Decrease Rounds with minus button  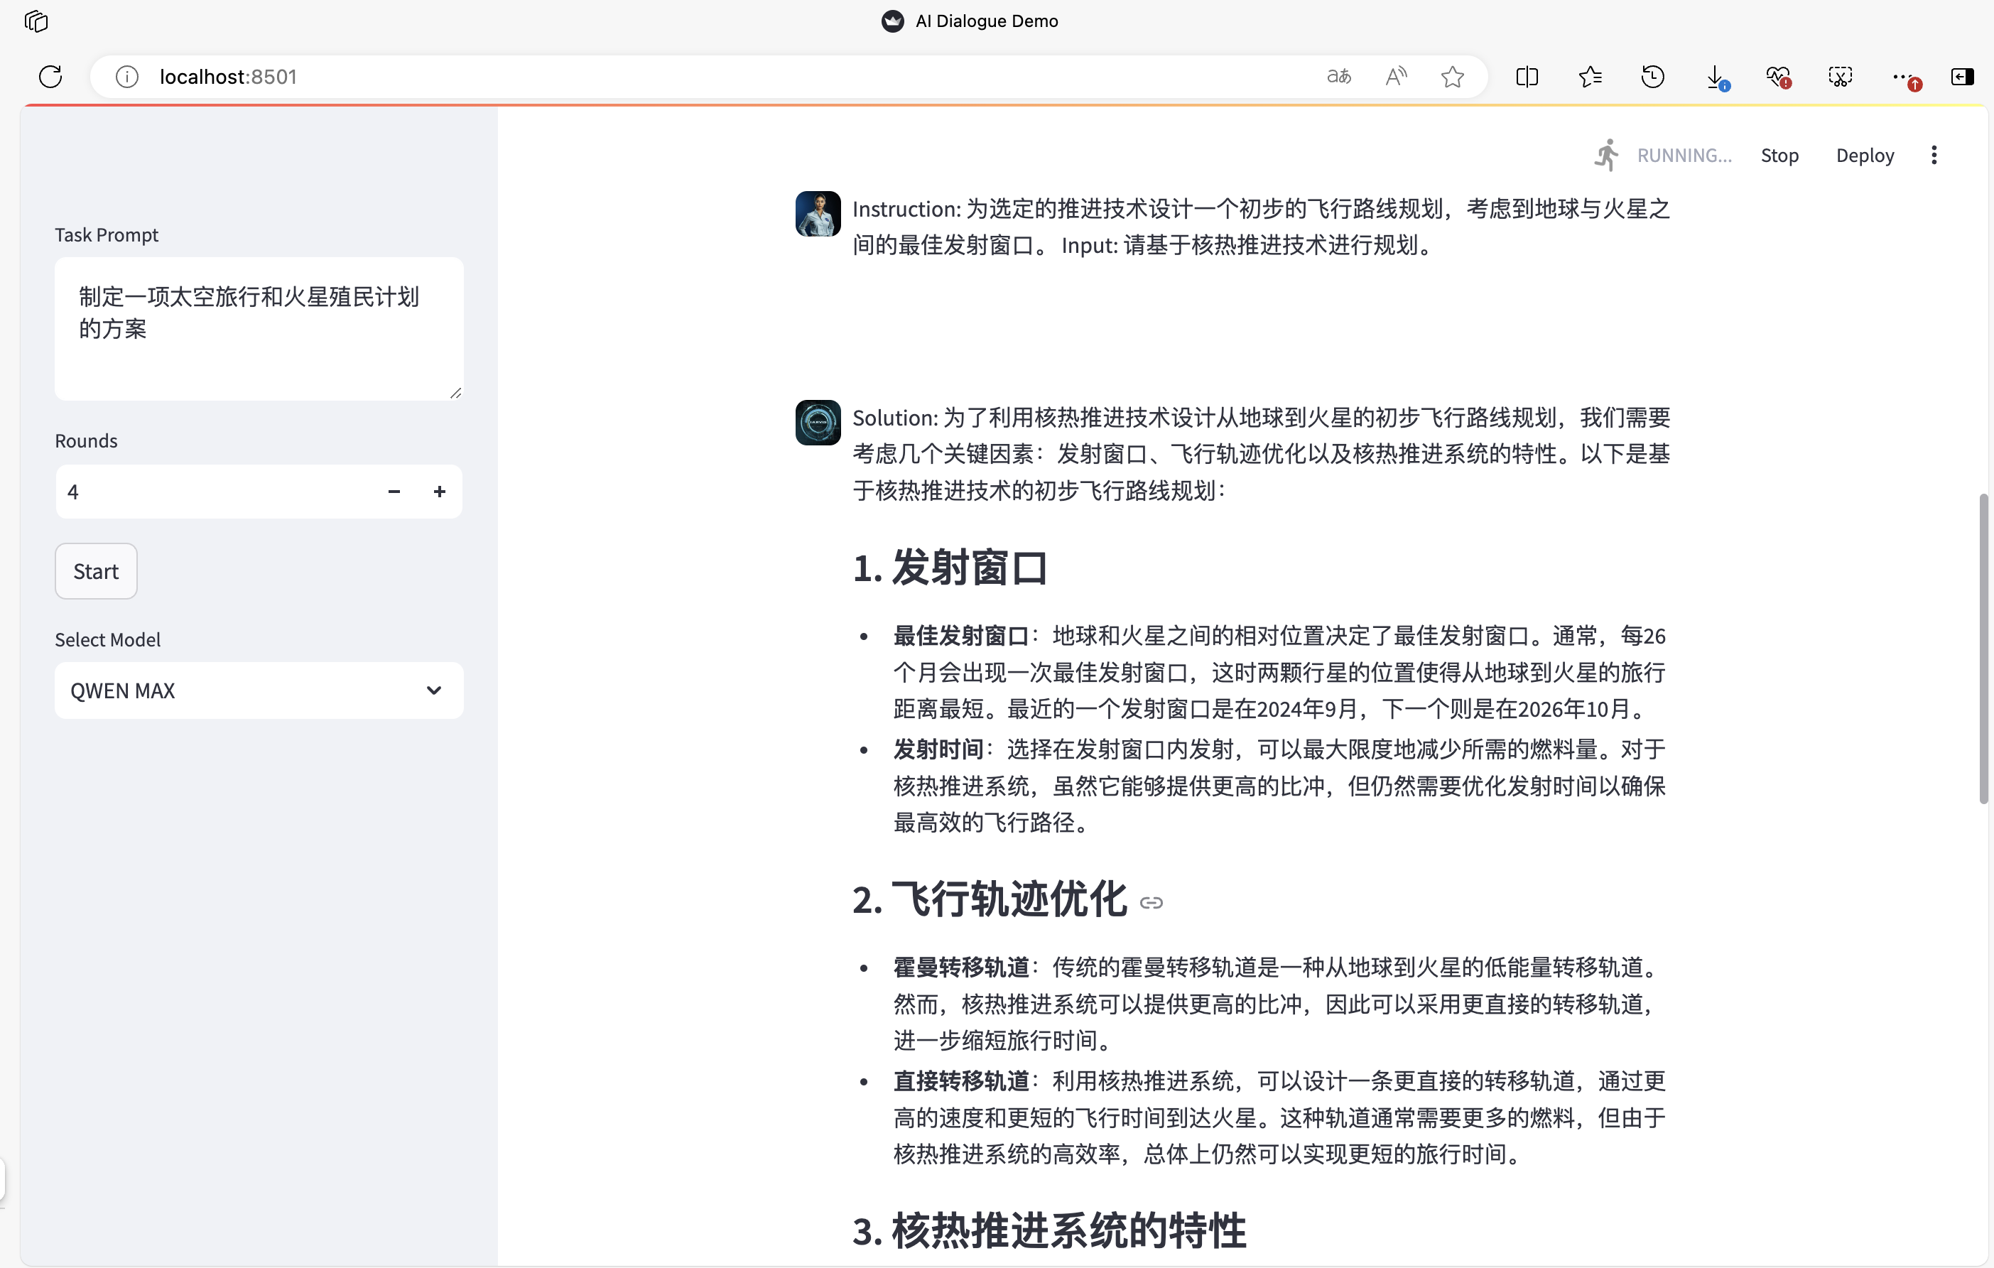point(394,492)
